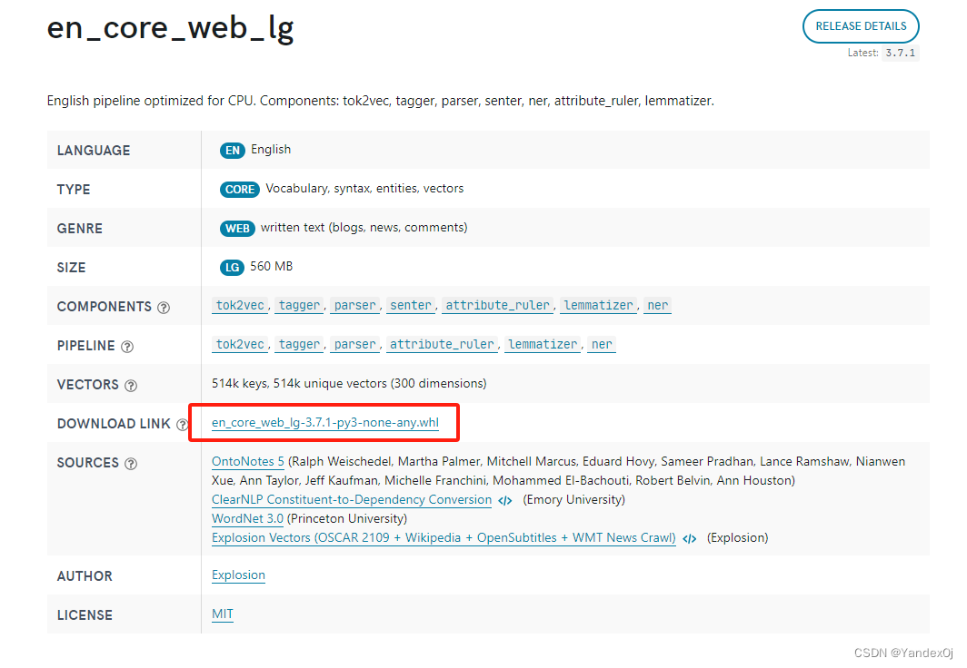Open the Explosion Vectors source code icon
The image size is (967, 668).
[690, 539]
